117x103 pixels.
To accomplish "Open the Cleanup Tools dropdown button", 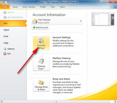I will [41, 64].
